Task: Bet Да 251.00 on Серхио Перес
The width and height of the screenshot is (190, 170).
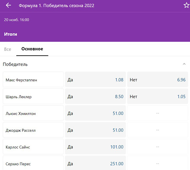Action: (95, 163)
